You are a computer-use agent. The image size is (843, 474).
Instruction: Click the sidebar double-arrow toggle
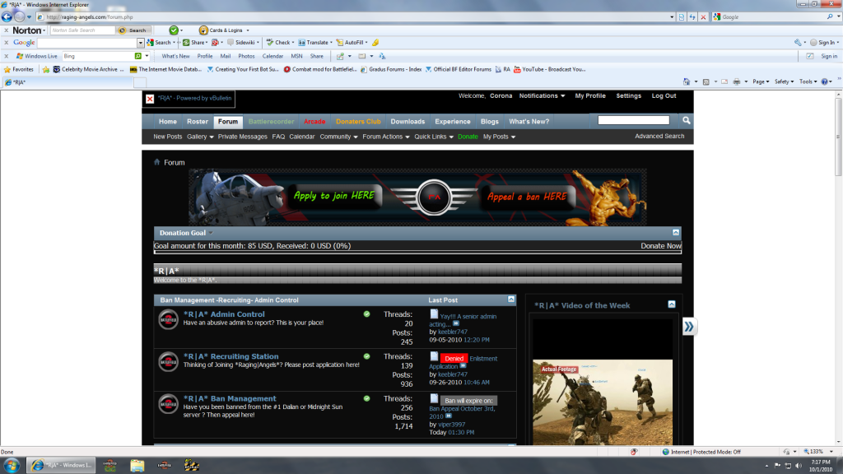(x=689, y=327)
